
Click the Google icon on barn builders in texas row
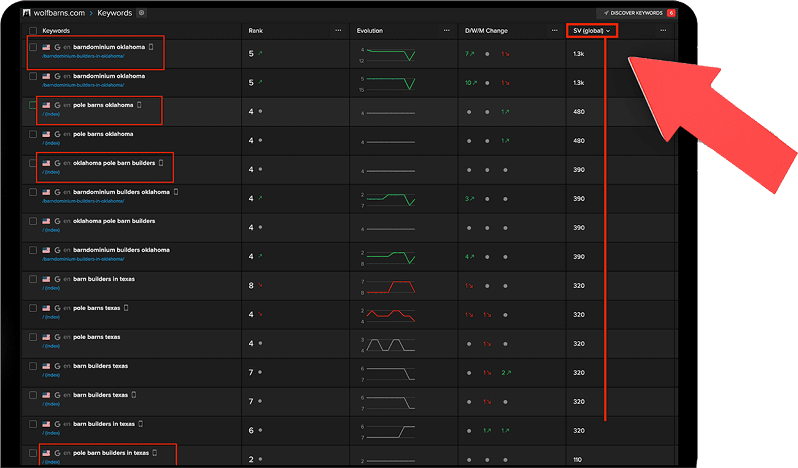(57, 279)
